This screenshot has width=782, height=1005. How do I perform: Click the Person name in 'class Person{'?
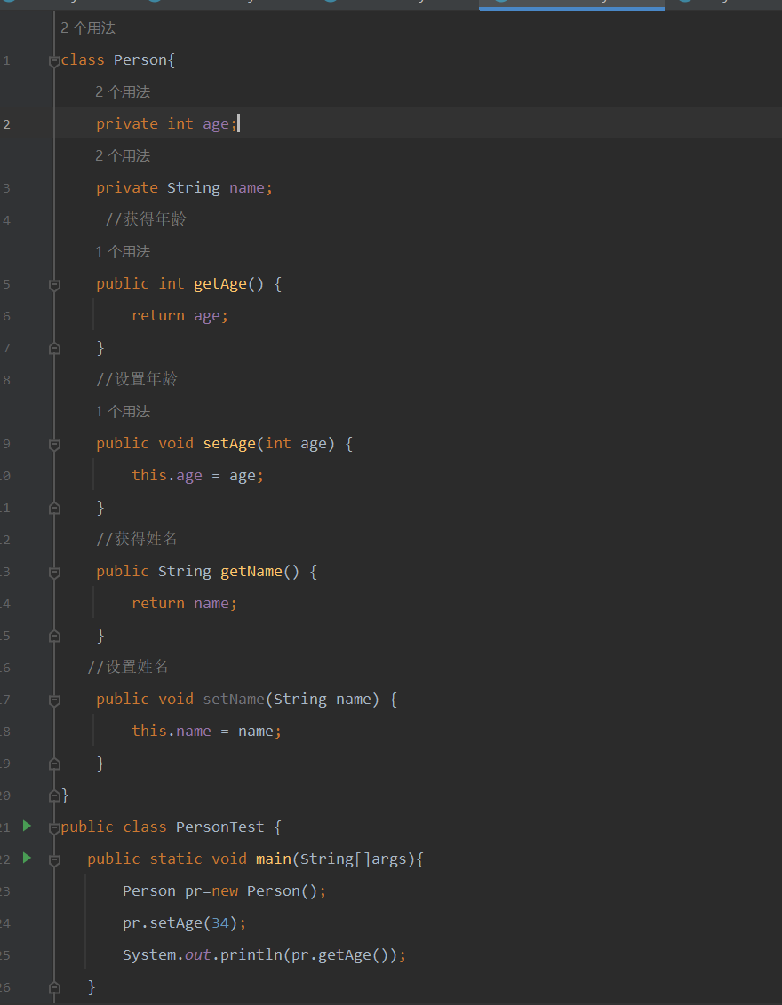pos(140,60)
